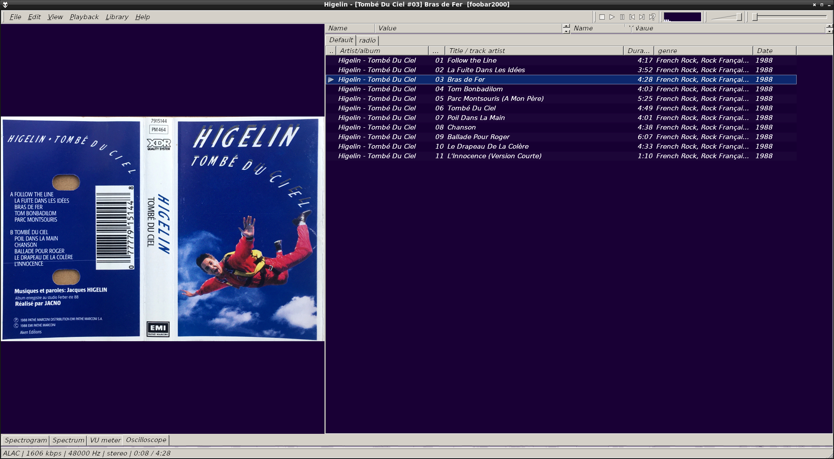Click the left panel Name column header
Screen dimensions: 834x459
[x=350, y=28]
